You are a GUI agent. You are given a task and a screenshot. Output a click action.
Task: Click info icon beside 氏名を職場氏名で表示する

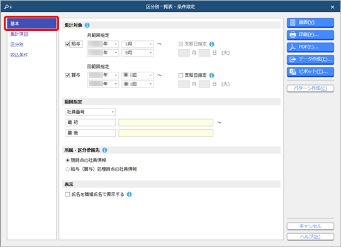tap(130, 194)
